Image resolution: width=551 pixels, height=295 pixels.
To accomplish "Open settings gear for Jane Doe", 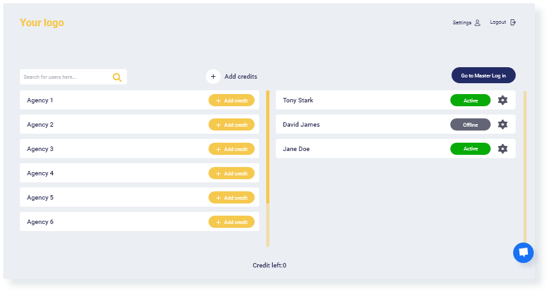I will pos(502,148).
